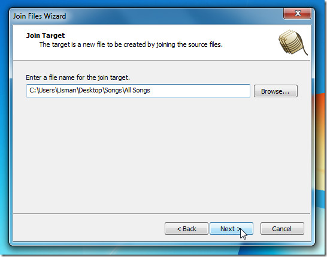This screenshot has height=257, width=327.
Task: Place cursor on C: drive letter in path
Action: pos(33,90)
